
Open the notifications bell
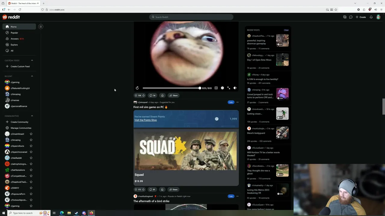coord(371,17)
